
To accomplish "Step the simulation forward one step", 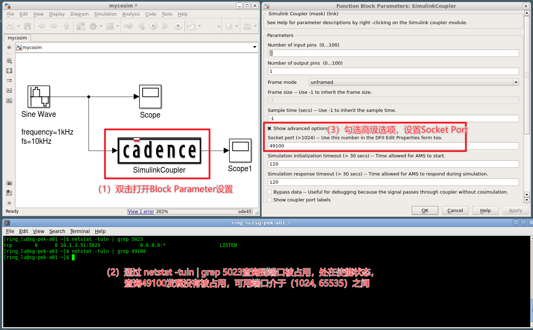I will click(165, 26).
